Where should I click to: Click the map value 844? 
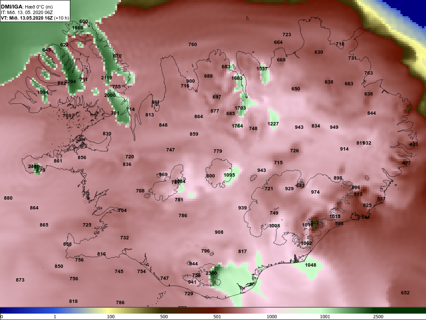pos(371,113)
